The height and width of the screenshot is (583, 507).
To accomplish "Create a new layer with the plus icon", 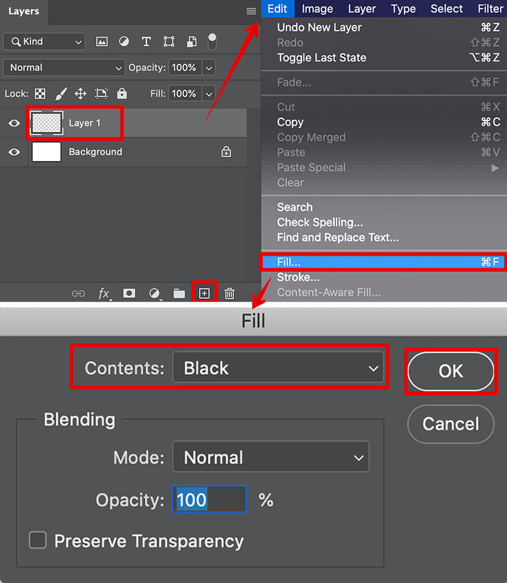I will (204, 293).
